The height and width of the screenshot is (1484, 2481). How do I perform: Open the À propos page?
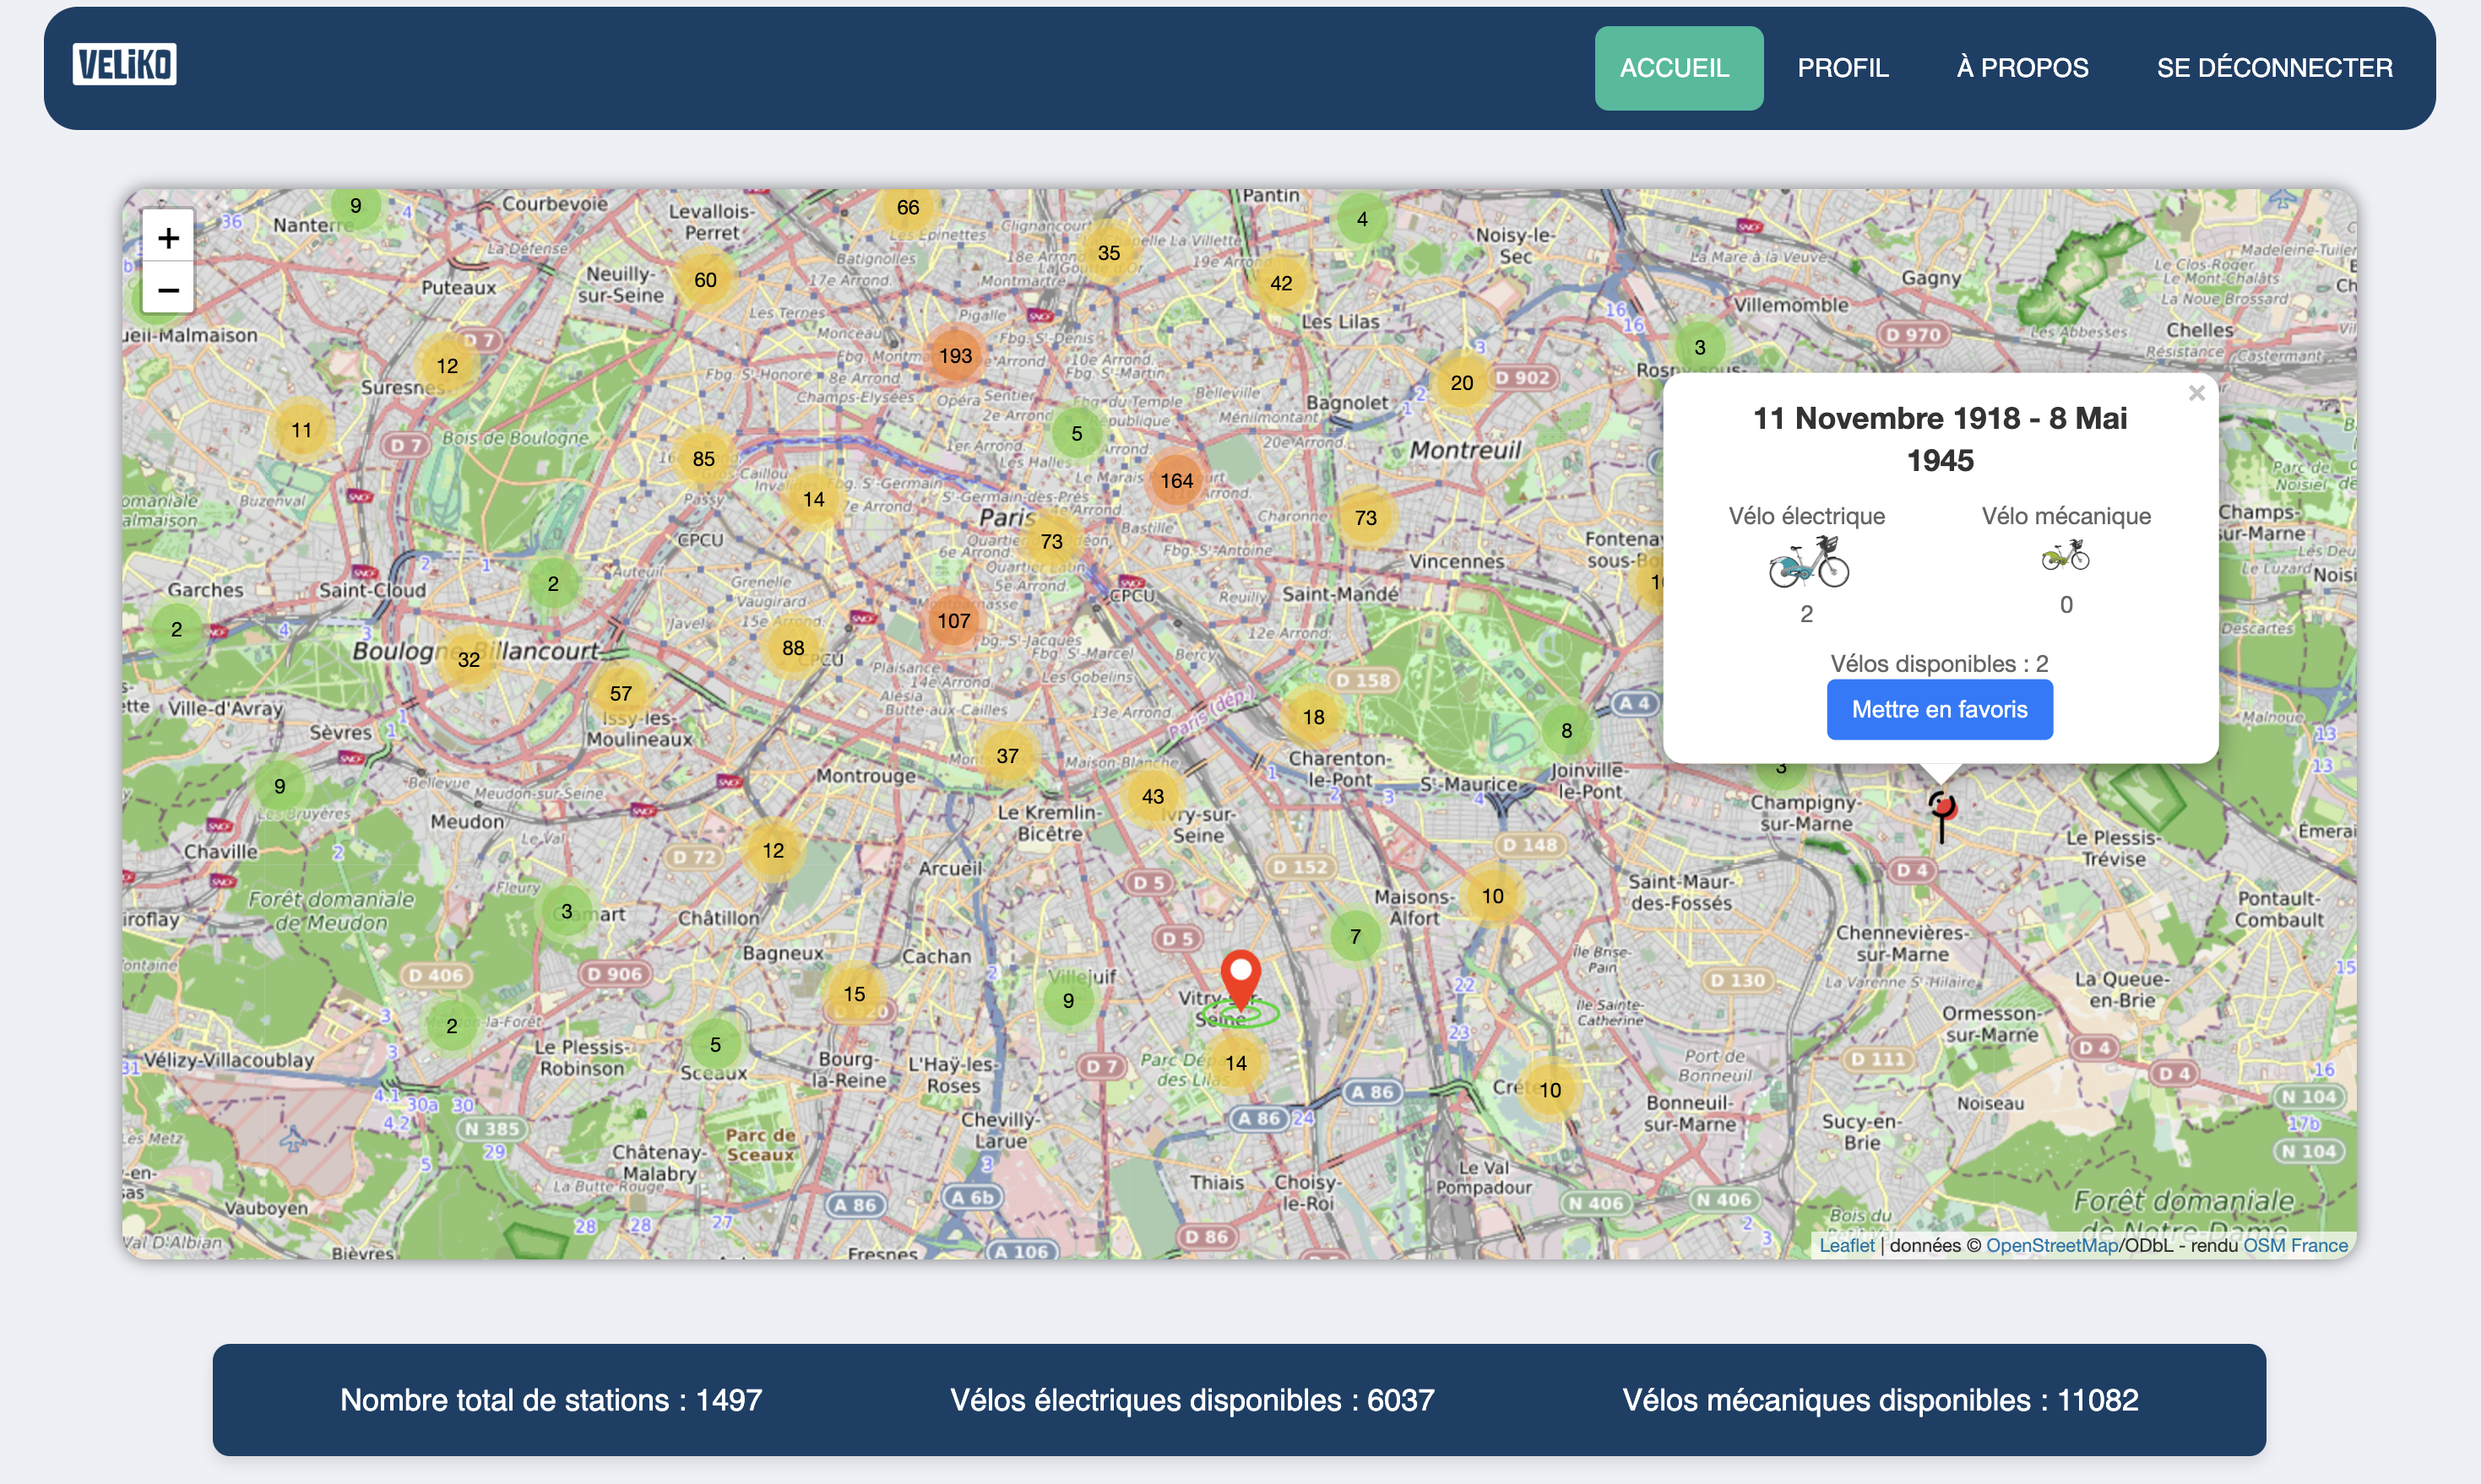pos(2022,68)
